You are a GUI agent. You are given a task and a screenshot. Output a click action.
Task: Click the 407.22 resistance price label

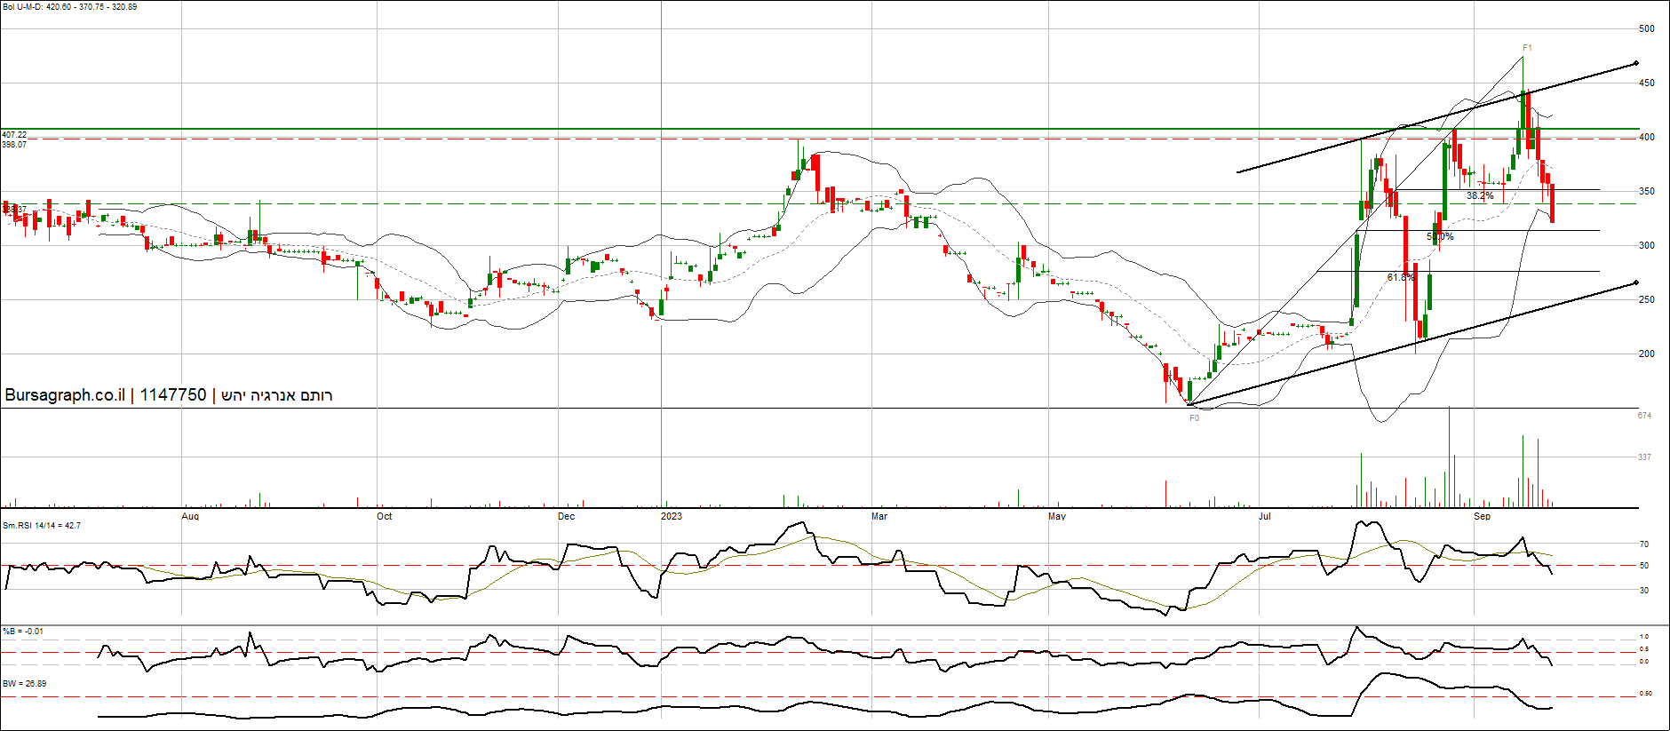click(14, 135)
